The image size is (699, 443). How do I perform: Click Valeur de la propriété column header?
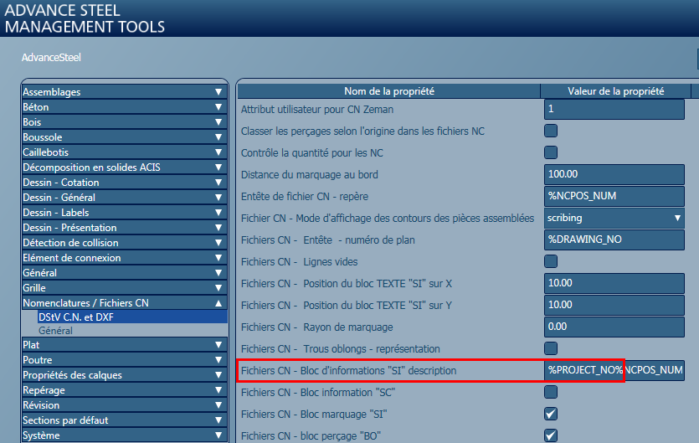615,91
